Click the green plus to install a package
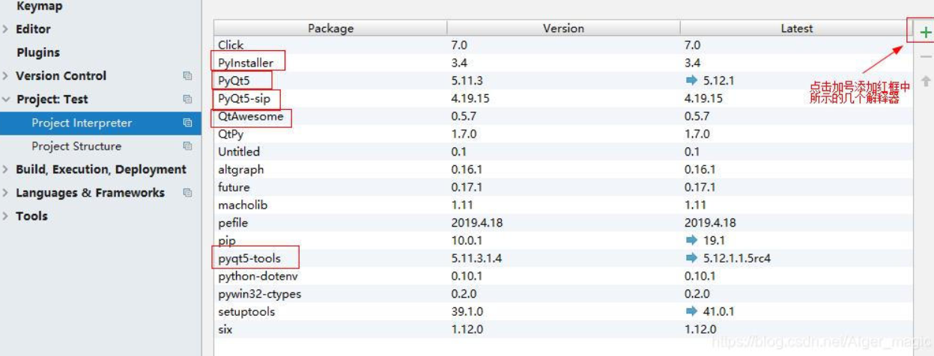 [x=925, y=32]
